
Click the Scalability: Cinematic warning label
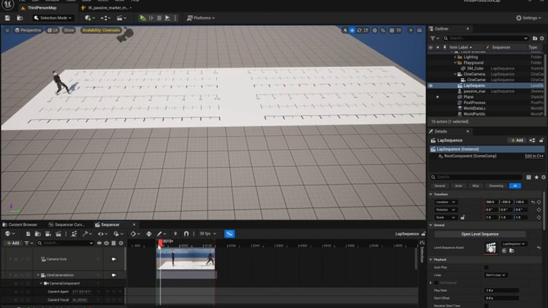click(102, 30)
